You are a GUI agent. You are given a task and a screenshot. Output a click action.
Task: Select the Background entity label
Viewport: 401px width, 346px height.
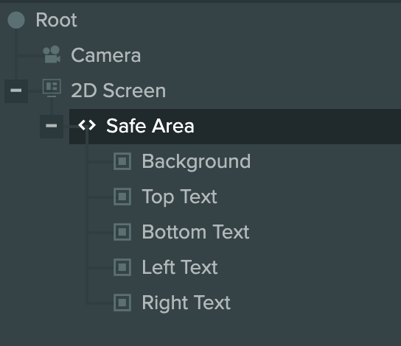pyautogui.click(x=196, y=162)
